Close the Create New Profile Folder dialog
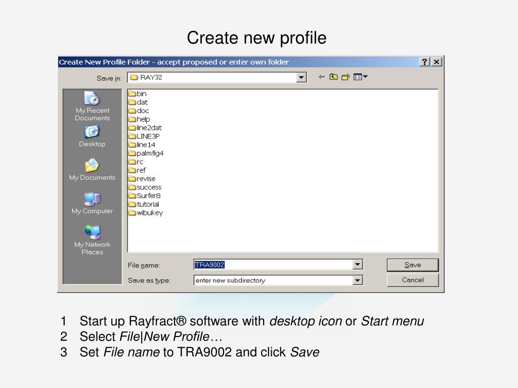 [x=437, y=62]
